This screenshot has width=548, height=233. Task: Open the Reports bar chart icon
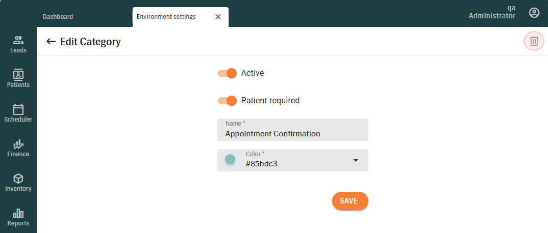(18, 213)
